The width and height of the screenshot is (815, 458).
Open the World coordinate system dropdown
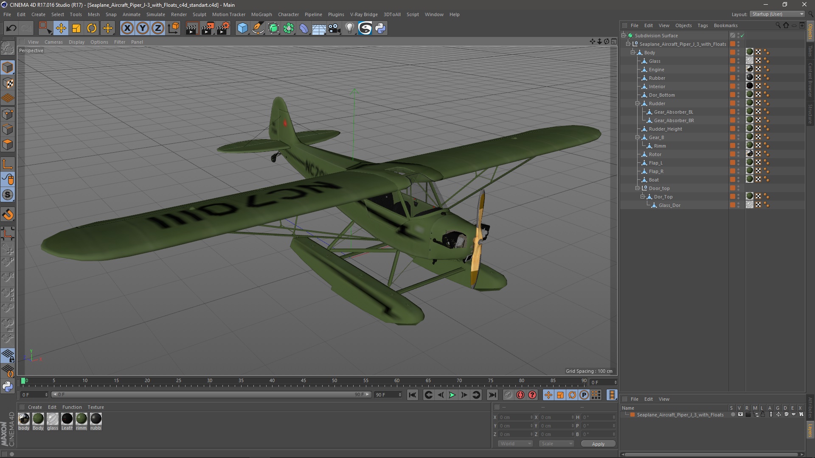tap(515, 444)
